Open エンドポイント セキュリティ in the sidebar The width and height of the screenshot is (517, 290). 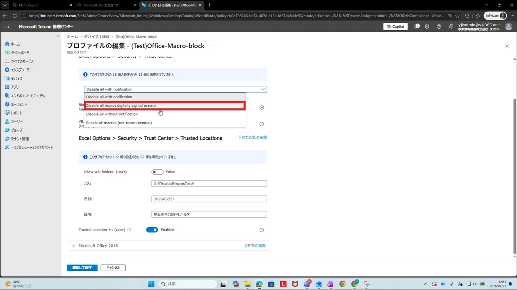(x=25, y=96)
